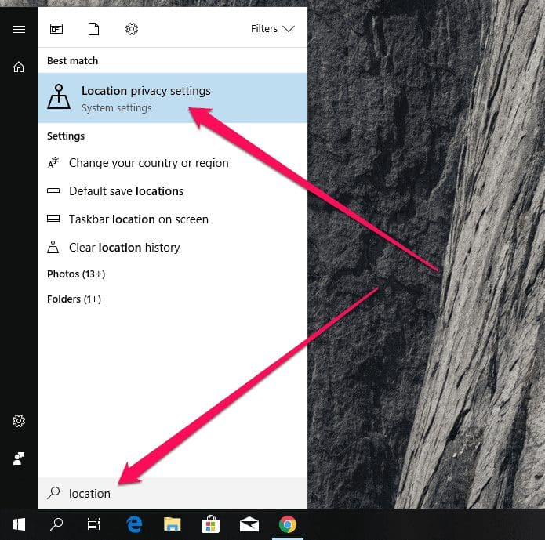Viewport: 545px width, 540px height.
Task: Open Taskbar location on screen setting
Action: click(173, 219)
